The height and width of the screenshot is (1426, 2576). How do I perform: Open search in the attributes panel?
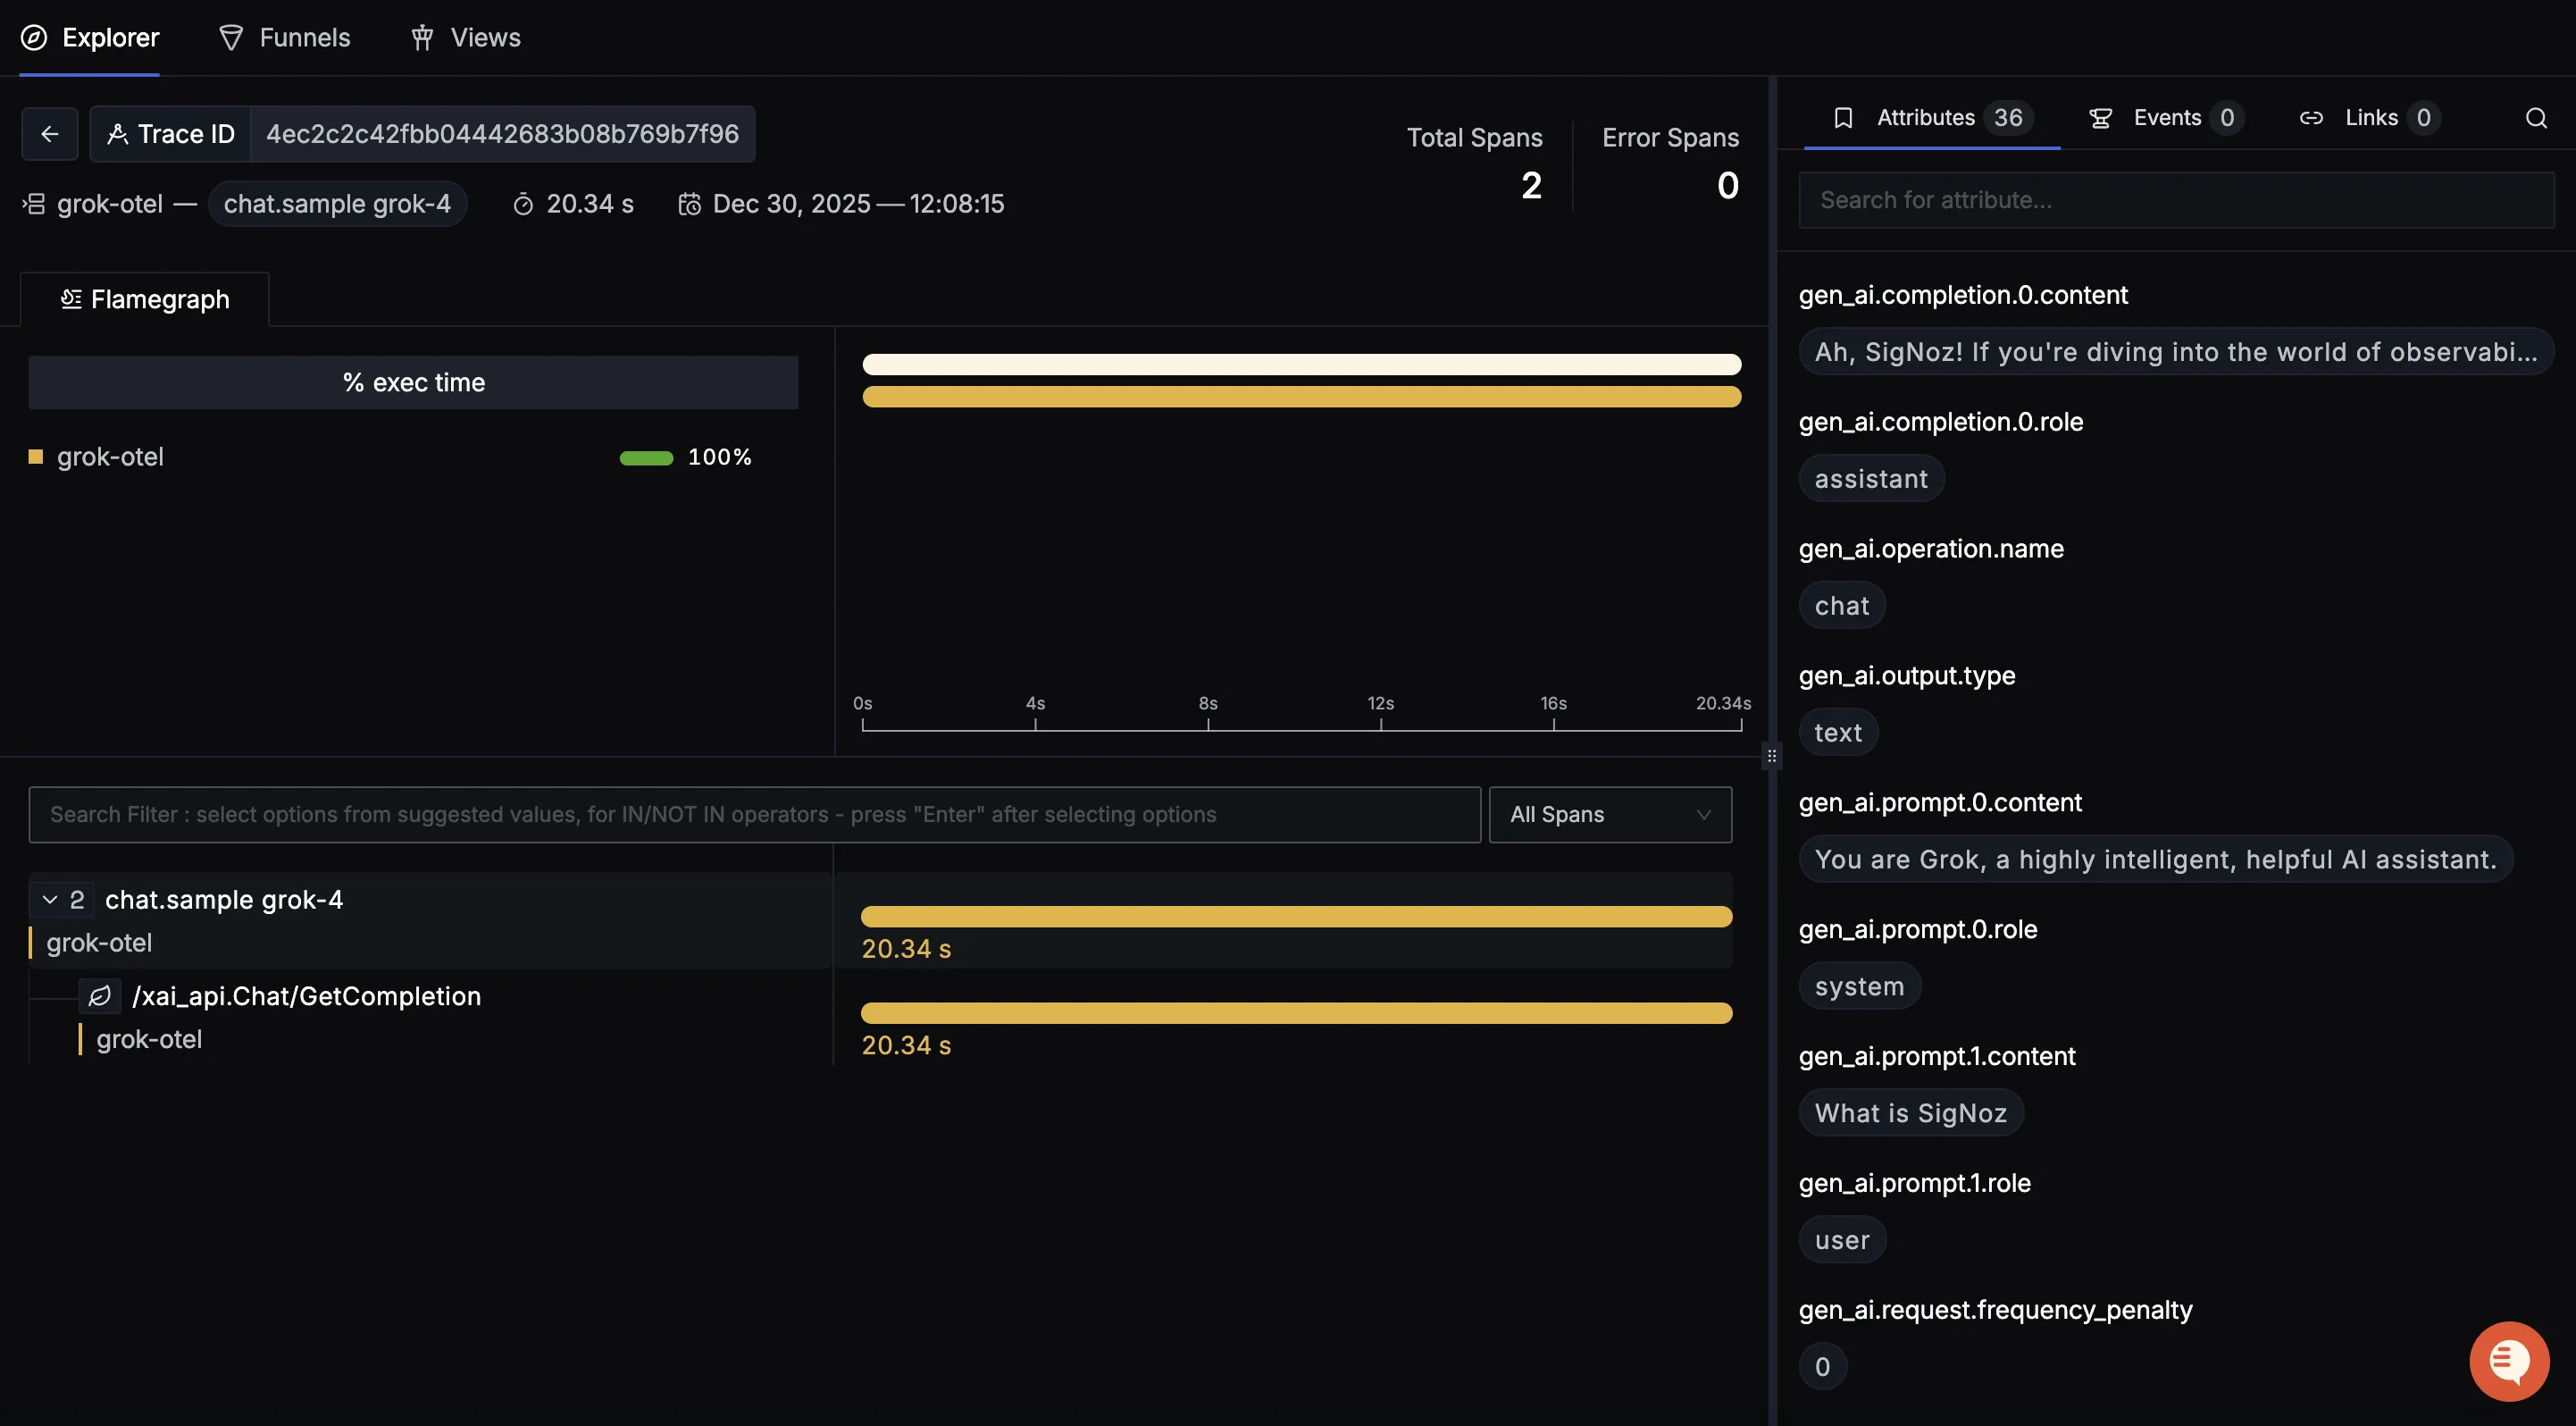2537,117
